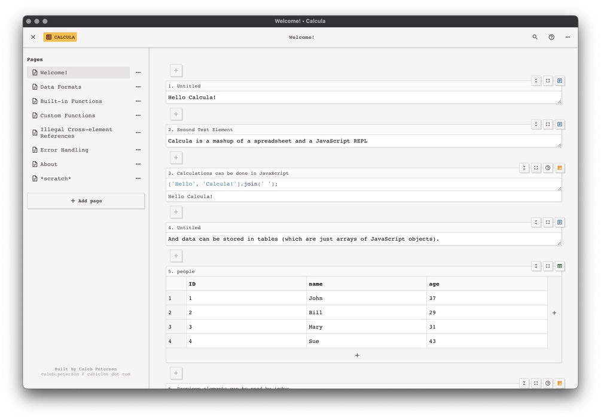601x419 pixels.
Task: Add a row to the people table
Action: tap(357, 356)
